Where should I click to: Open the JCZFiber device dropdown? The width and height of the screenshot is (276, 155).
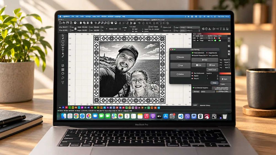tap(223, 92)
